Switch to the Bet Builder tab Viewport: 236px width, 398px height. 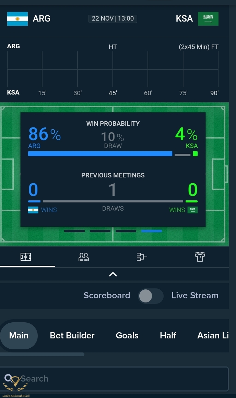click(x=72, y=335)
